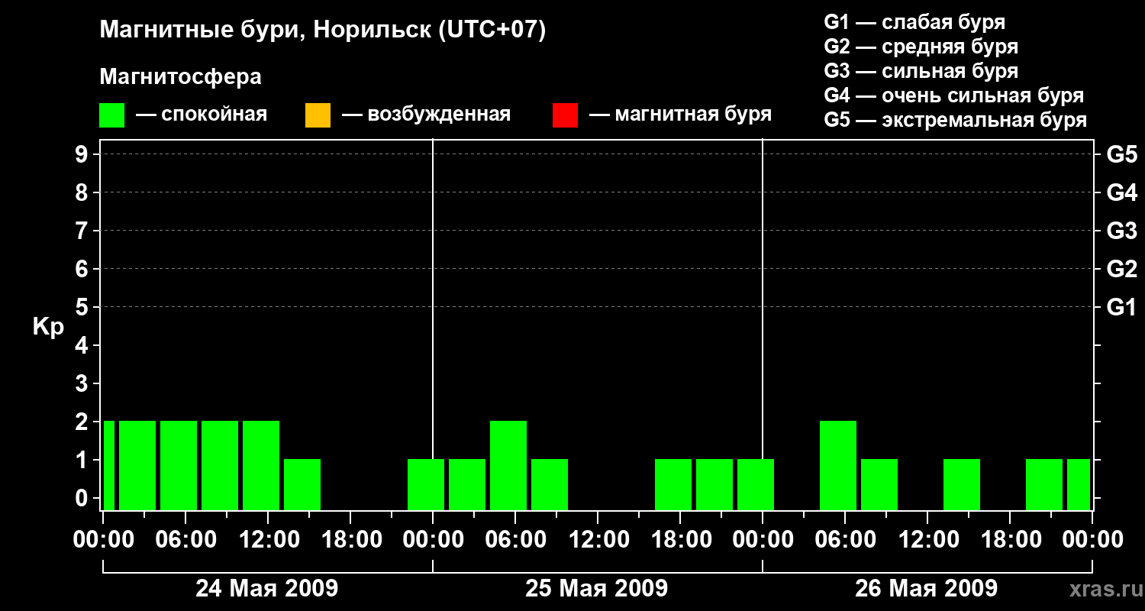Click the '— магнитная буря' legend text
The image size is (1145, 611).
click(681, 115)
